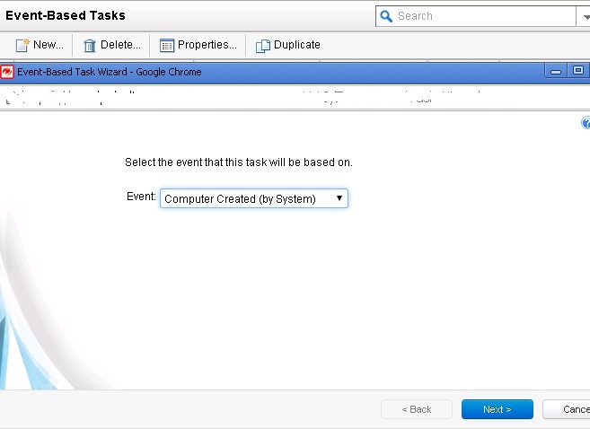The width and height of the screenshot is (590, 429).
Task: Hit the Duplicate toolbar label
Action: (297, 45)
